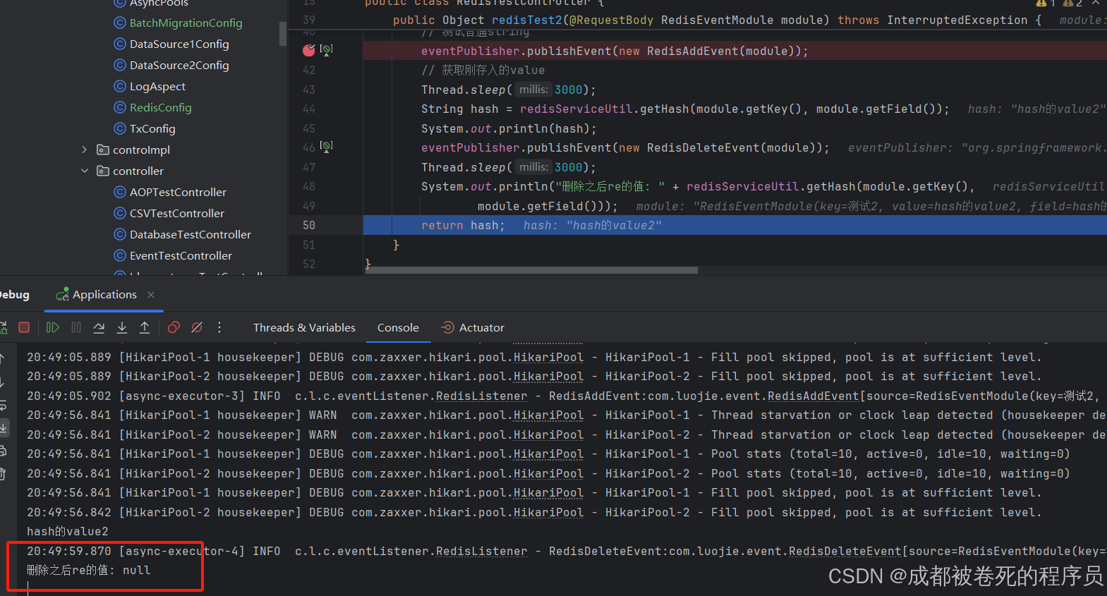The width and height of the screenshot is (1107, 596).
Task: Close the Applications debug tab
Action: click(x=151, y=295)
